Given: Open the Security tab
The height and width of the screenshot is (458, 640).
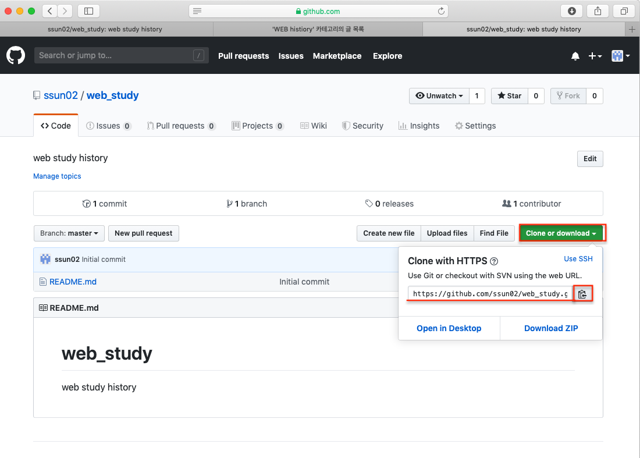Looking at the screenshot, I should [x=363, y=126].
